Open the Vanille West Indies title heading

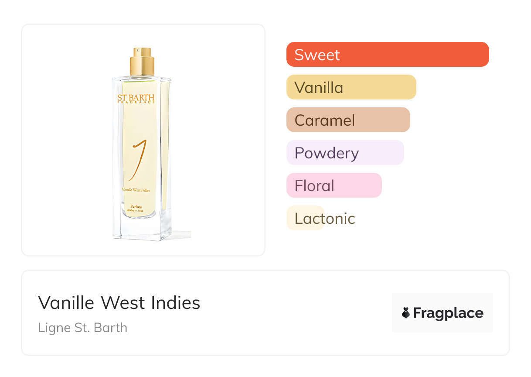pyautogui.click(x=119, y=302)
